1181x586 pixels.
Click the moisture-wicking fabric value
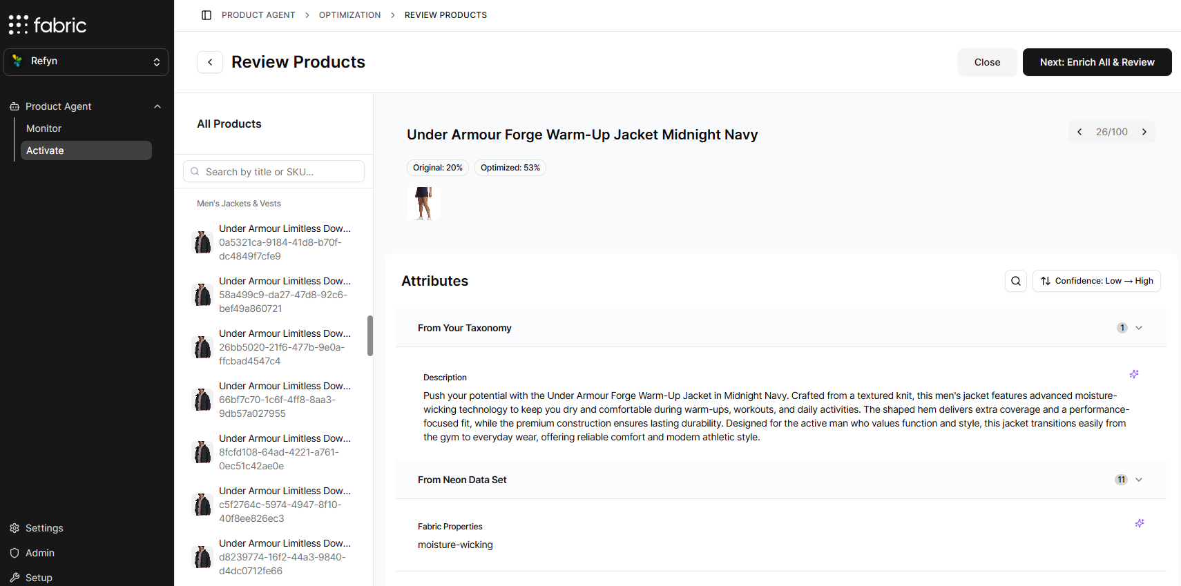(455, 545)
